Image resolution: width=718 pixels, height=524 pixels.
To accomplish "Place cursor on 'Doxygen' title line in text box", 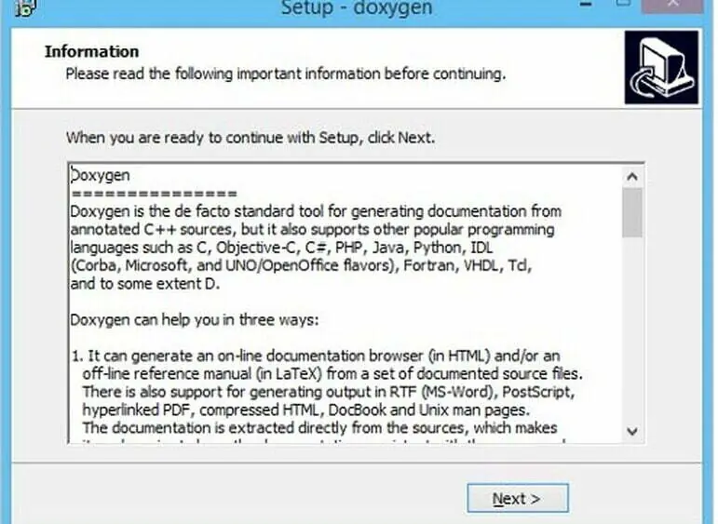I will tap(101, 175).
